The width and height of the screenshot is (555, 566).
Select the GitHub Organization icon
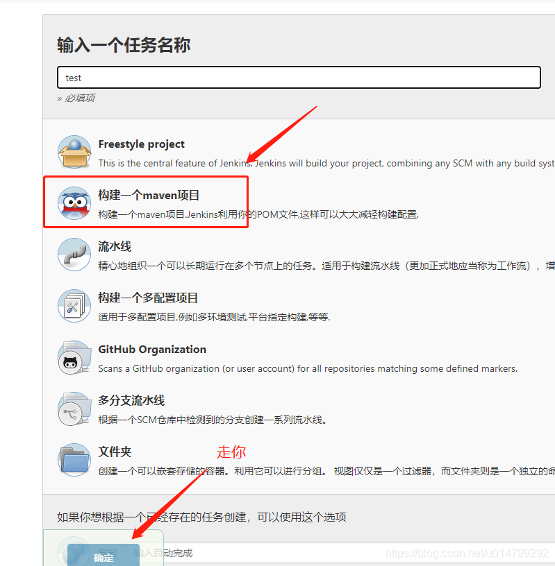pyautogui.click(x=74, y=357)
